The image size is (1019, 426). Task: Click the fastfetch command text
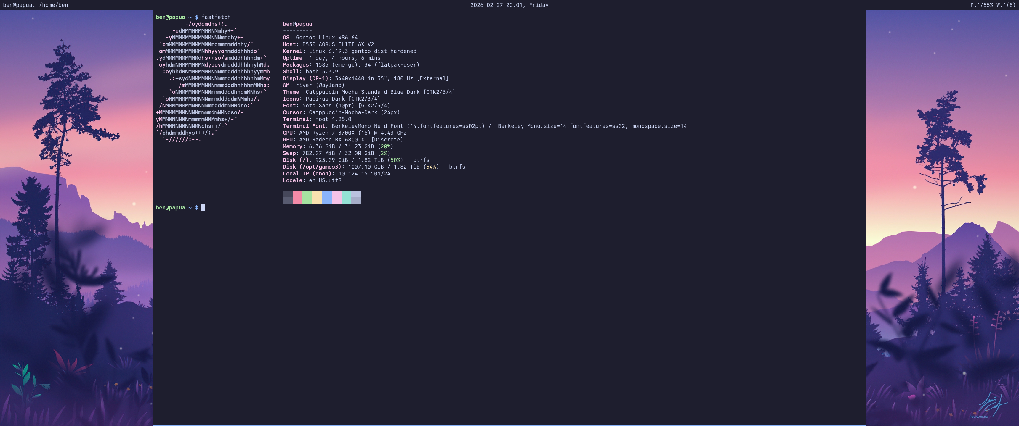point(216,17)
